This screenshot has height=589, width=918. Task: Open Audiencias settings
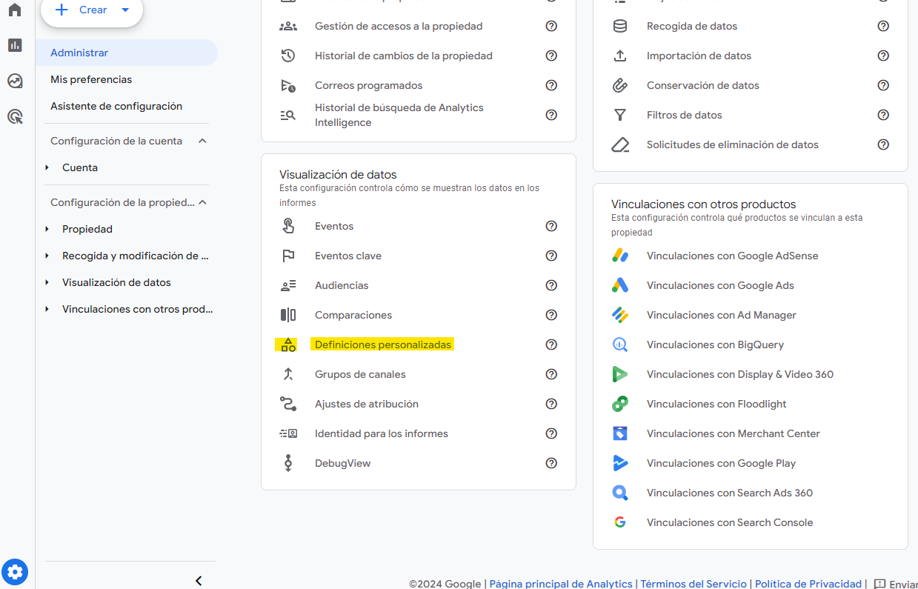point(342,285)
